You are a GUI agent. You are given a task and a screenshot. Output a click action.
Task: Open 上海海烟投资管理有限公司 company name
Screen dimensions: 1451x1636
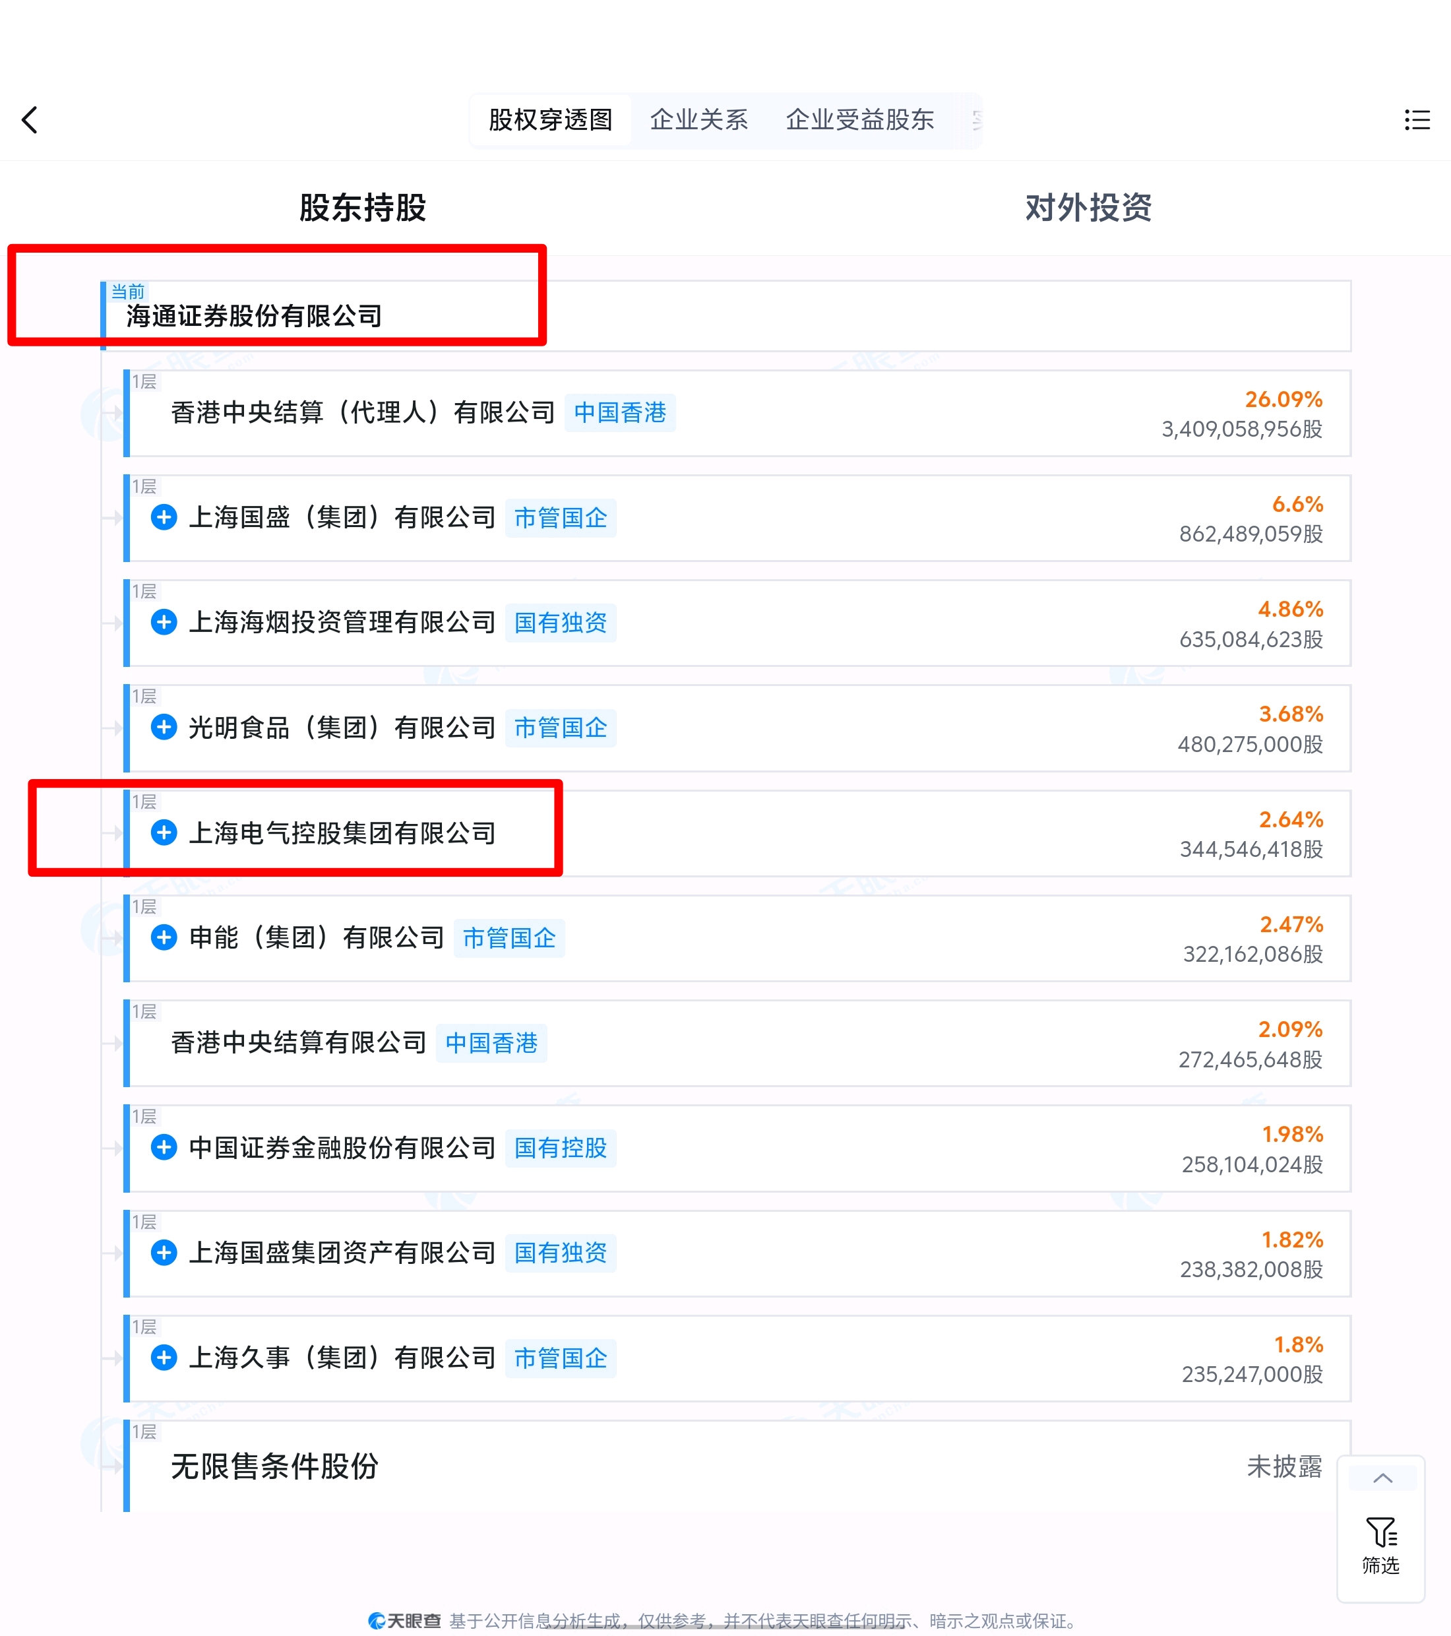(342, 622)
